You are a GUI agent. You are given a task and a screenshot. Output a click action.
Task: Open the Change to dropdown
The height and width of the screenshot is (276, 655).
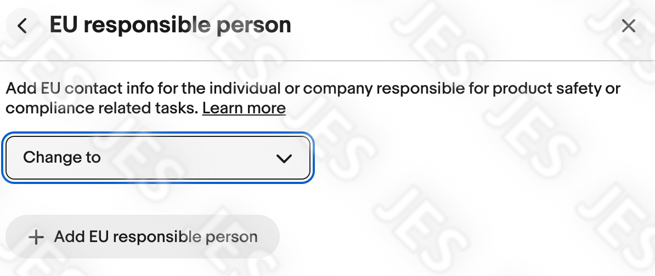pyautogui.click(x=158, y=158)
